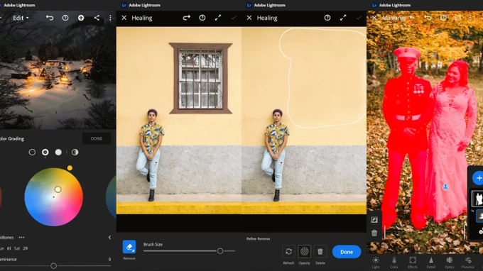Open help icon in the Edit screen

pyautogui.click(x=65, y=18)
